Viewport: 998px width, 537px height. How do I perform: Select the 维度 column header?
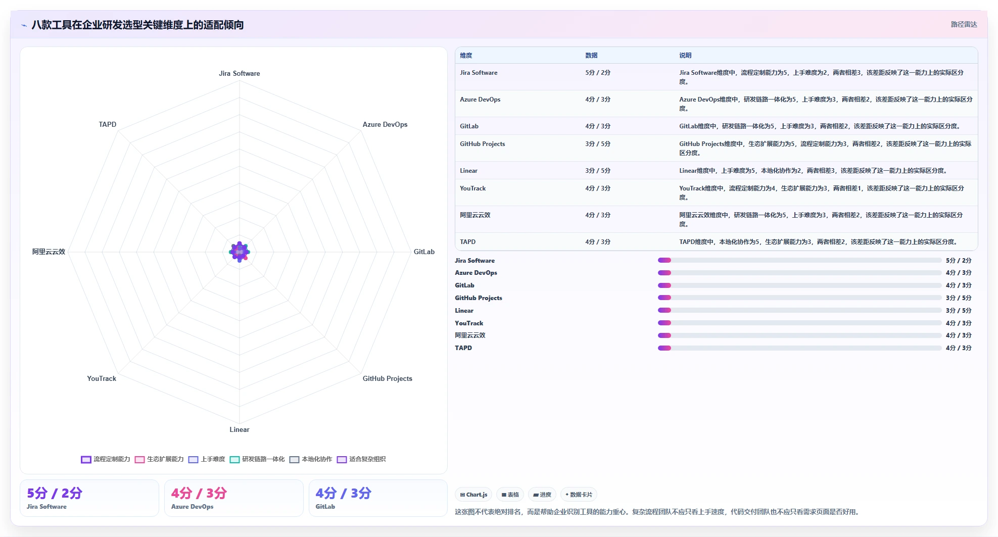point(466,56)
